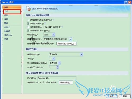Viewport: 132px width, 99px height.
Task: Click the options page header icon
Action: (x=29, y=8)
